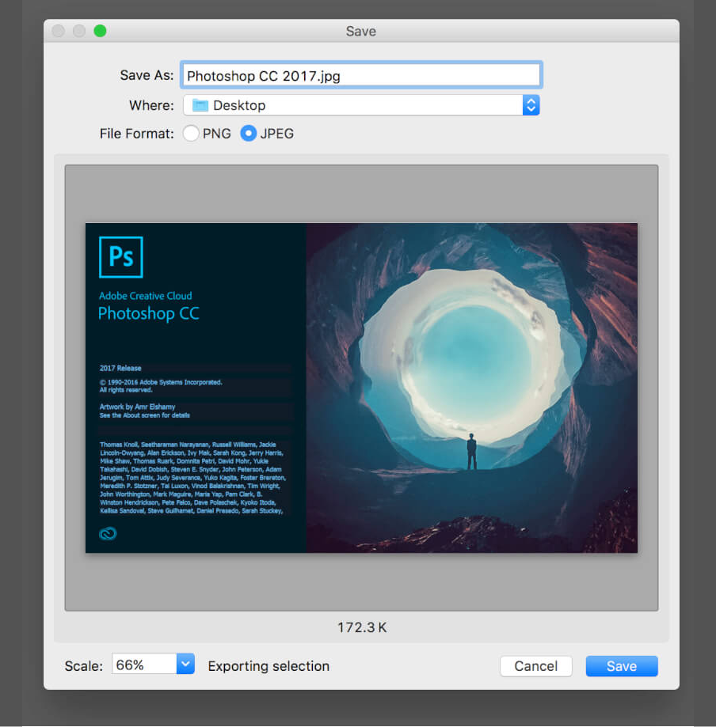The height and width of the screenshot is (727, 716).
Task: Click the Save As filename field
Action: [361, 75]
